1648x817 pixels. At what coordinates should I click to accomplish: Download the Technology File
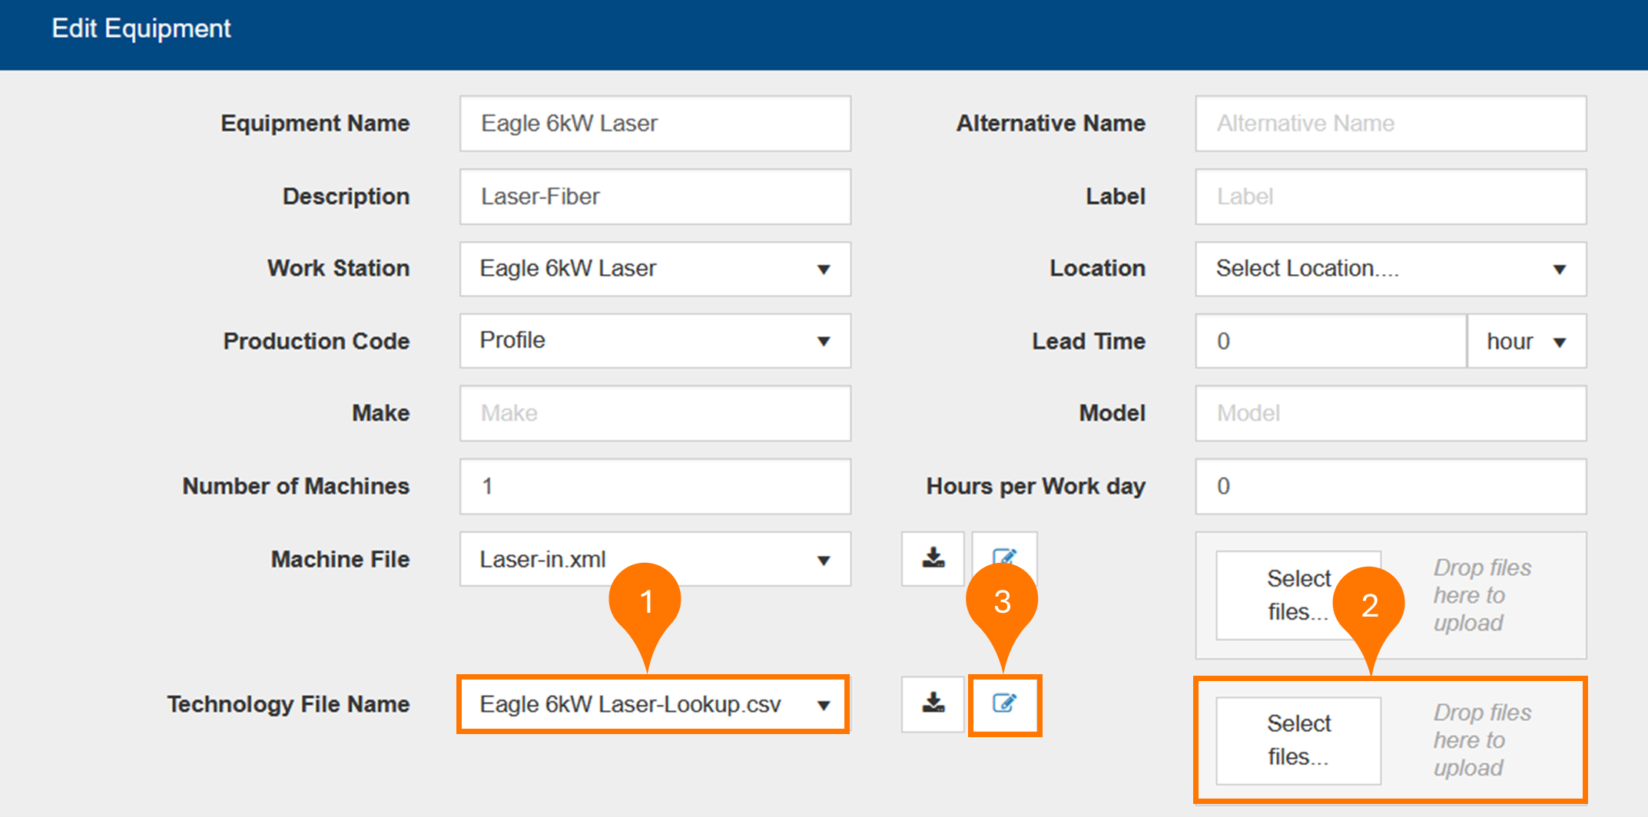(x=932, y=703)
